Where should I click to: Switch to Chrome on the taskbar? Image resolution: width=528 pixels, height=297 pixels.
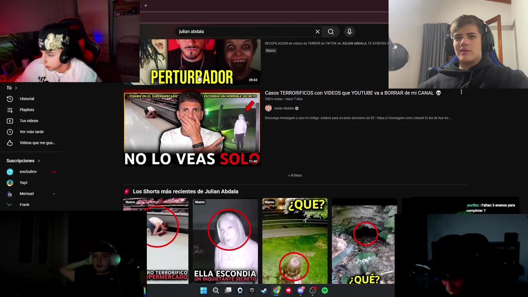click(x=276, y=290)
